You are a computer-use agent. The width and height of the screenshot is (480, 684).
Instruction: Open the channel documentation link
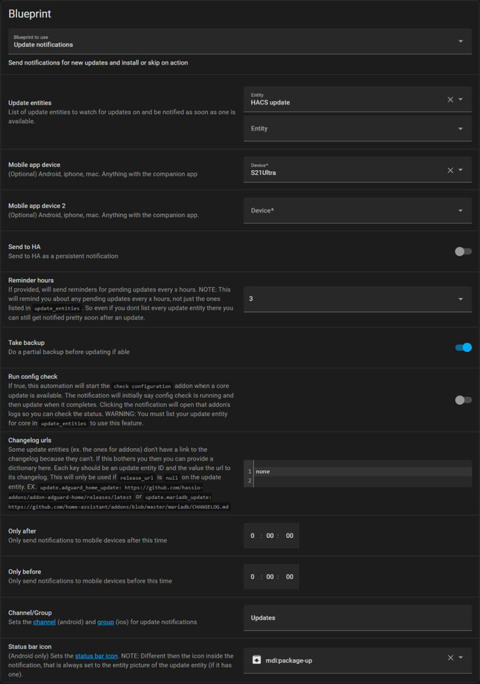click(44, 621)
